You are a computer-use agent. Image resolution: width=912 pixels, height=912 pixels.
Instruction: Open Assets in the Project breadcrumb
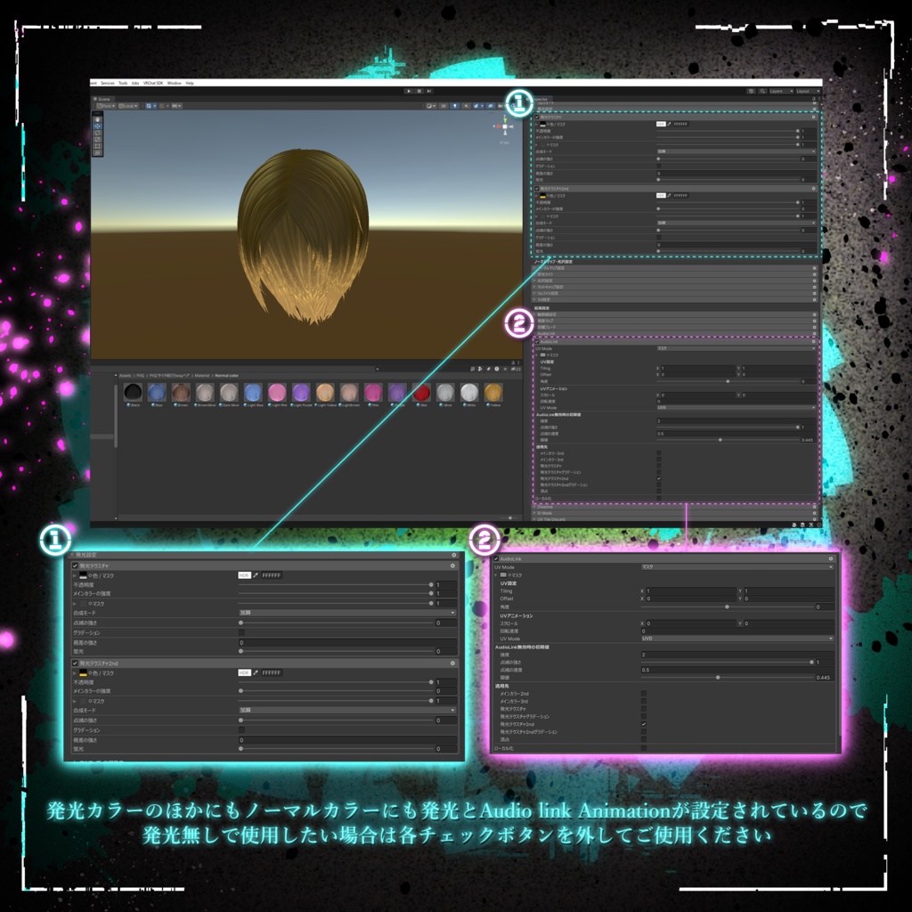coord(126,376)
